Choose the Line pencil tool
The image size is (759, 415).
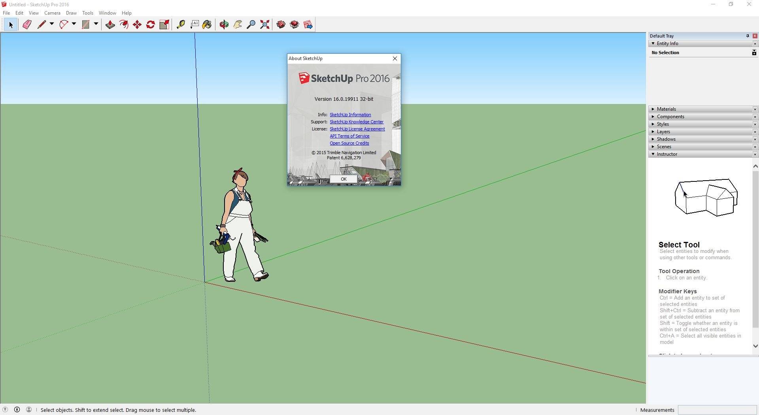click(x=42, y=25)
